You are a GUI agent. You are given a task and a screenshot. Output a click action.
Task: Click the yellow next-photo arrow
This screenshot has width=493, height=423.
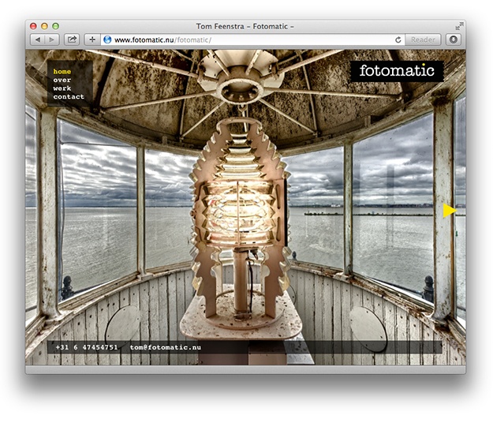pos(450,210)
